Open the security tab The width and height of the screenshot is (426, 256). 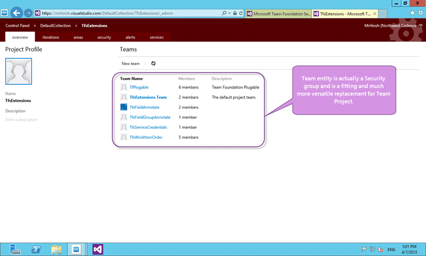tap(104, 37)
